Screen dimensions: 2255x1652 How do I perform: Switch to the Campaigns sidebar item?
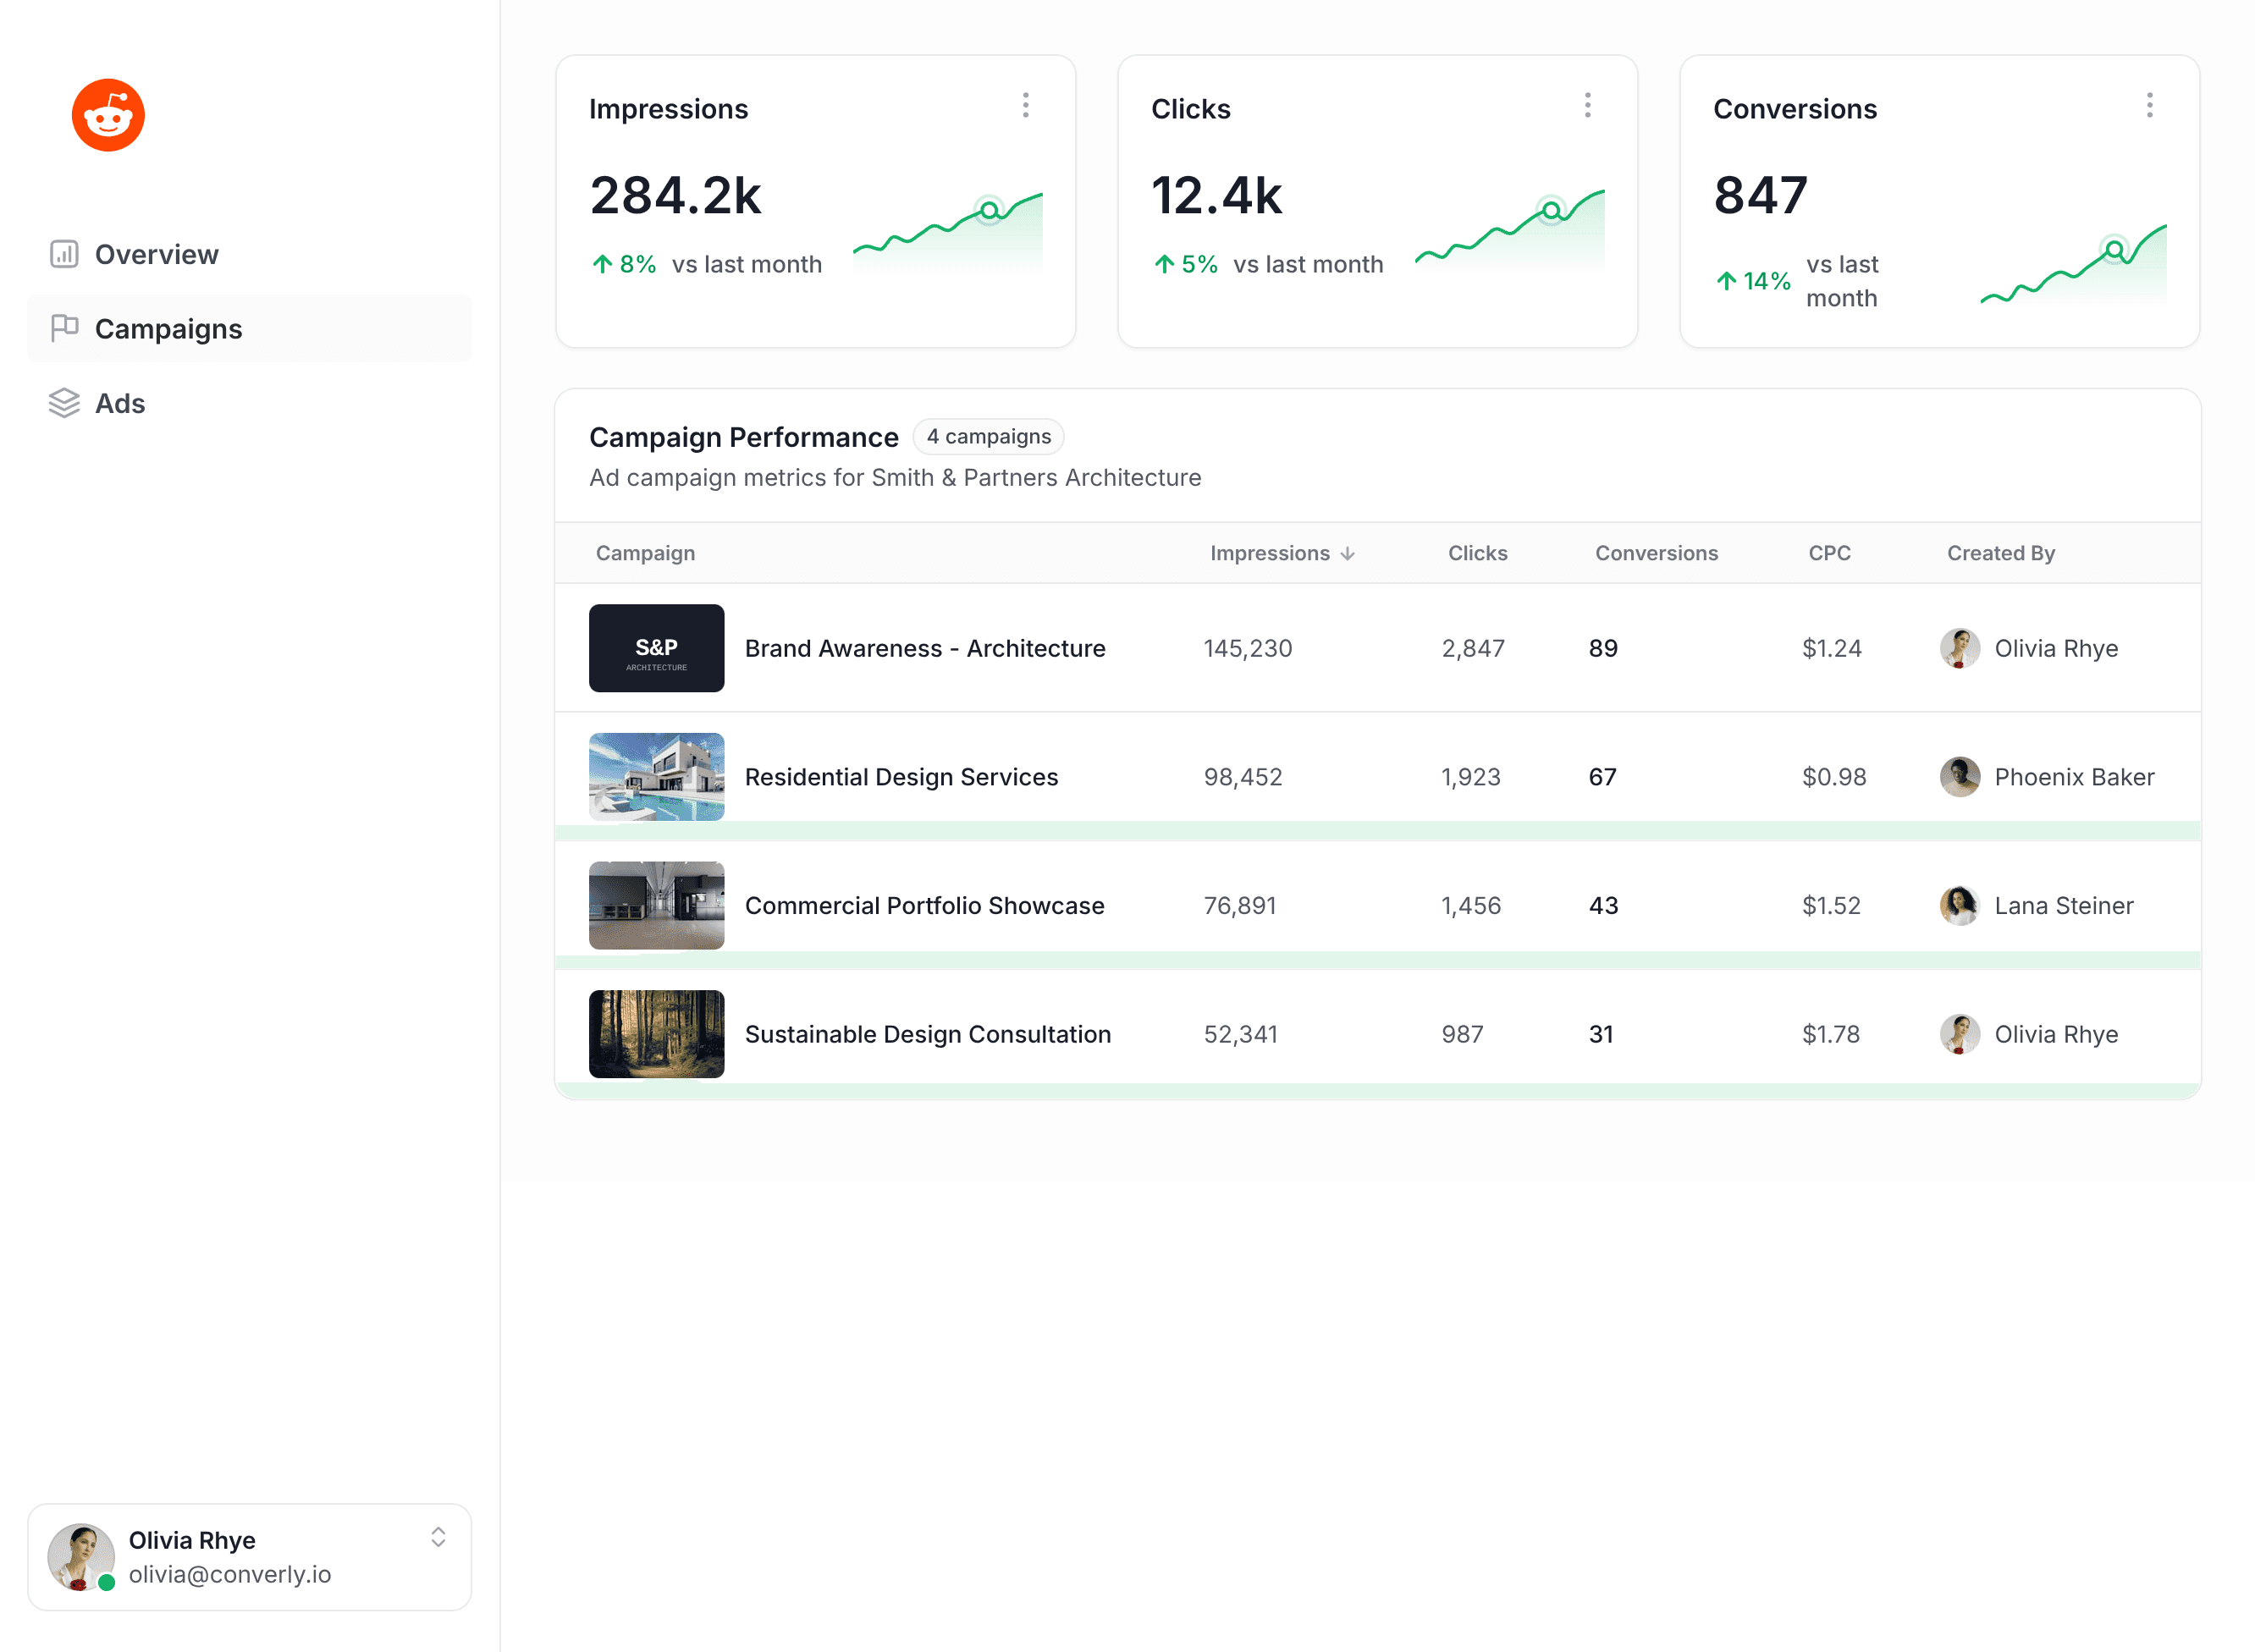(168, 328)
